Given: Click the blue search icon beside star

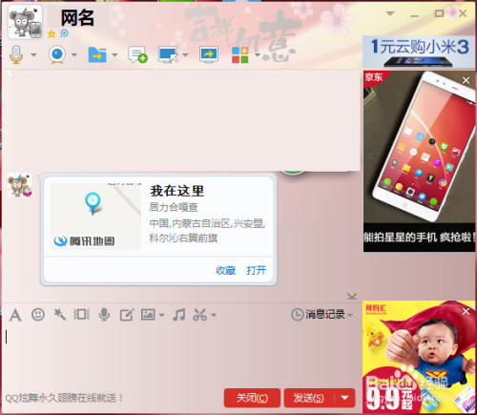Looking at the screenshot, I should click(65, 33).
